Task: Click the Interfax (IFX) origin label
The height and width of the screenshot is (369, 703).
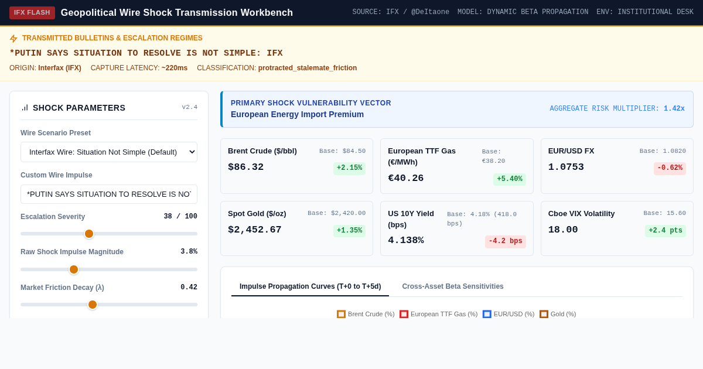Action: (60, 68)
